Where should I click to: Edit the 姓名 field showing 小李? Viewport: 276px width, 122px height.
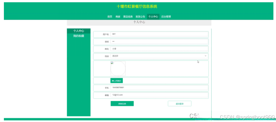tap(159, 49)
